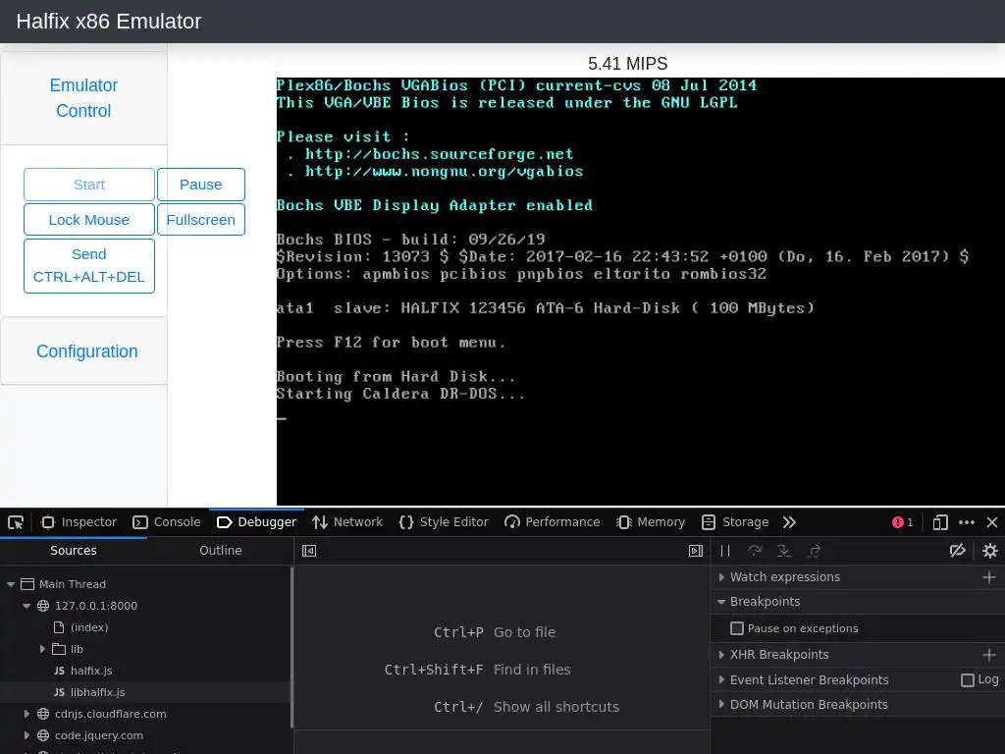This screenshot has height=754, width=1005.
Task: Click the red error count badge
Action: click(x=903, y=522)
